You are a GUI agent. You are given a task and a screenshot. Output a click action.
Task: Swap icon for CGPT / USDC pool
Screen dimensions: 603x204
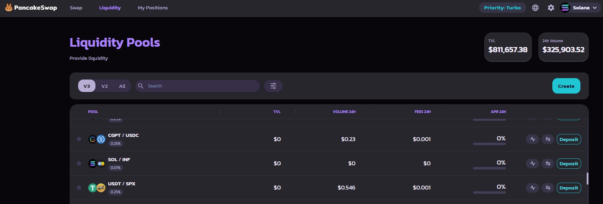[x=548, y=139]
